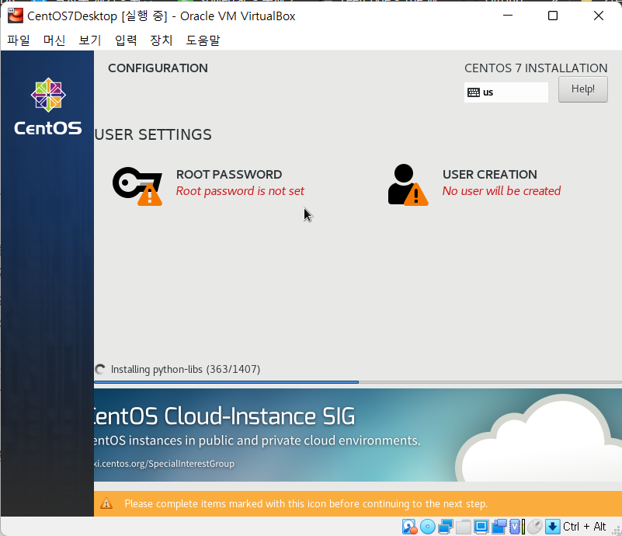Click the CENTOS 7 INSTALLATION title
Image resolution: width=622 pixels, height=536 pixels.
click(x=536, y=68)
